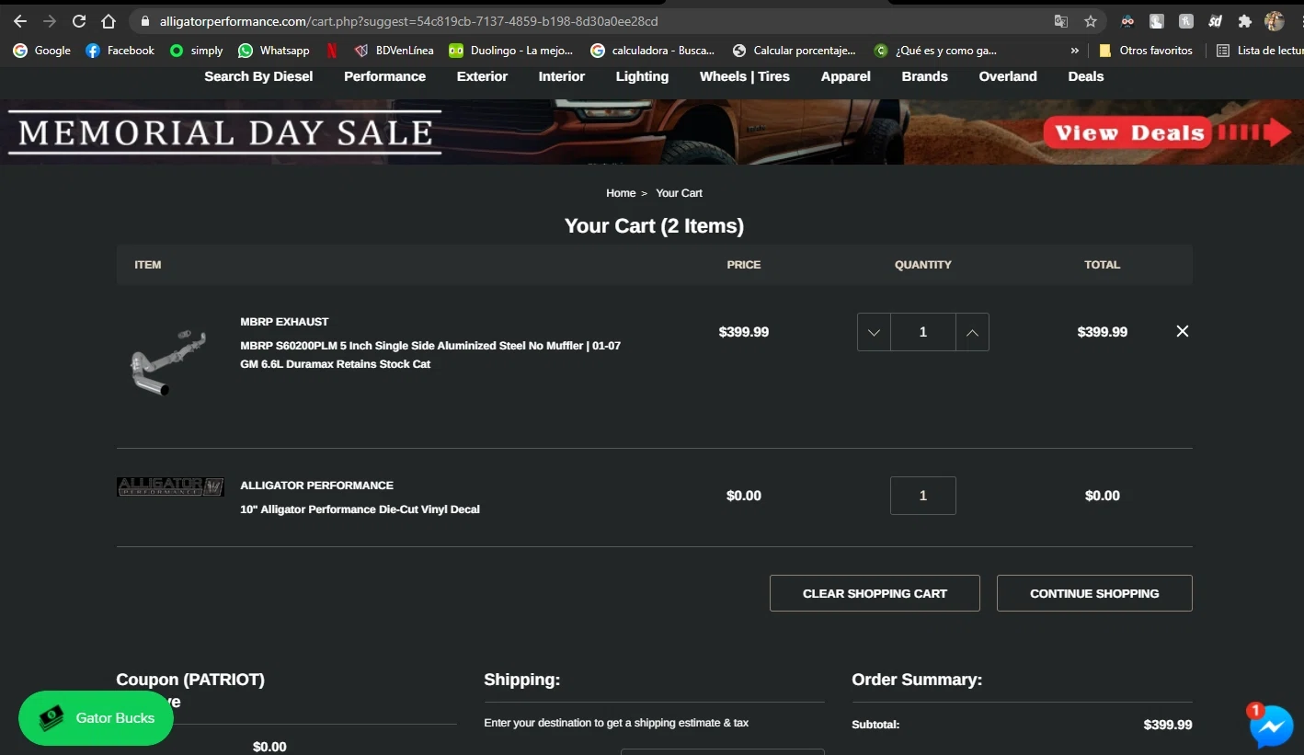Open the Deals menu
Viewport: 1304px width, 755px height.
point(1085,76)
